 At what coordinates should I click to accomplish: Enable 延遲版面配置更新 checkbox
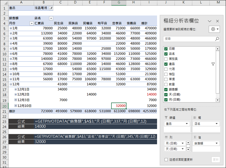(x=166, y=160)
